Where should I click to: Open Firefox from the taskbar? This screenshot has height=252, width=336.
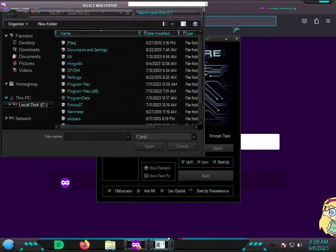pos(85,245)
